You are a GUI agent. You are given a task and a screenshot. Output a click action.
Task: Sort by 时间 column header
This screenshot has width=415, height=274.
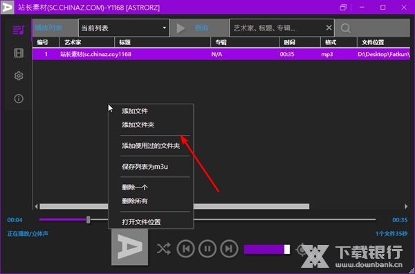point(290,42)
